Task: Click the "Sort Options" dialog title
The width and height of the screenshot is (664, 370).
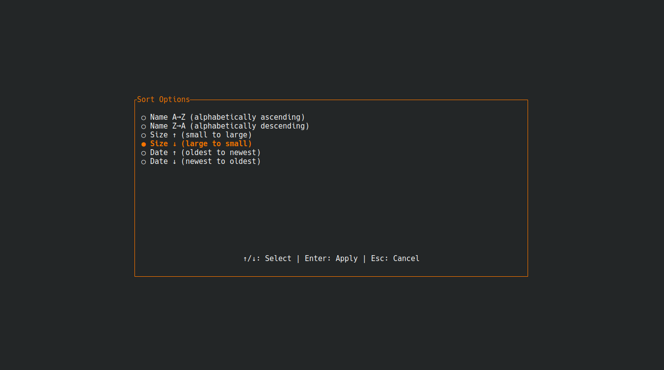Action: click(163, 99)
